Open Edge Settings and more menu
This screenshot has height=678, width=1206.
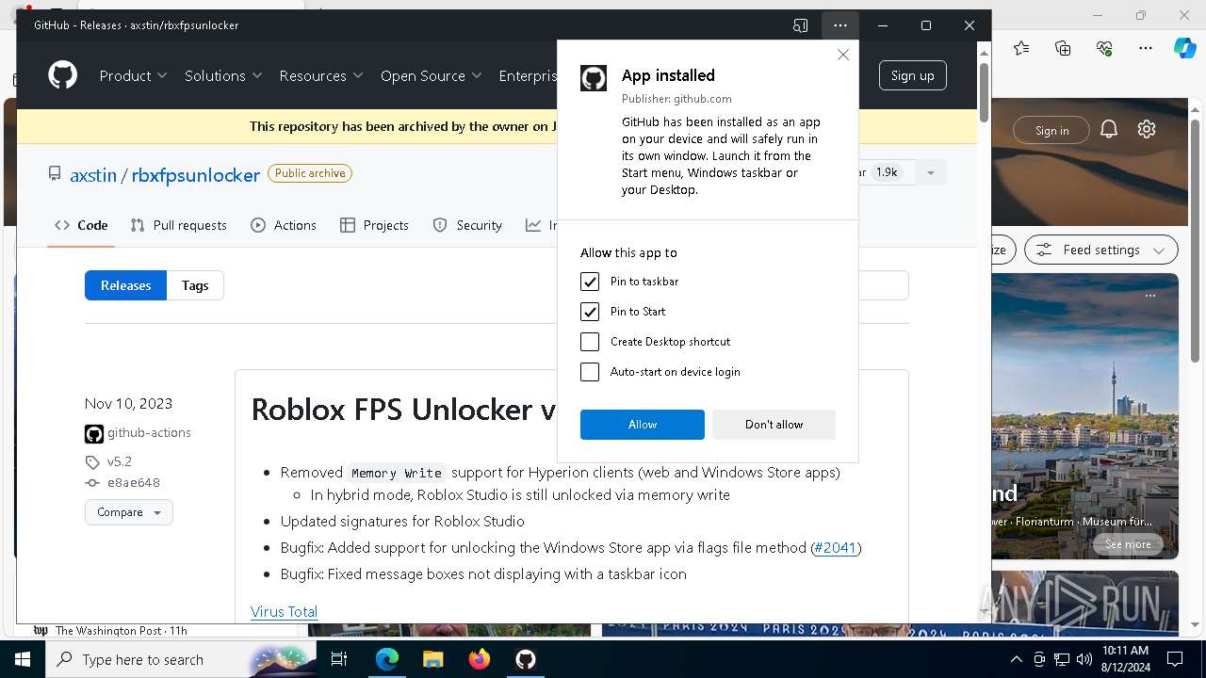point(1146,48)
